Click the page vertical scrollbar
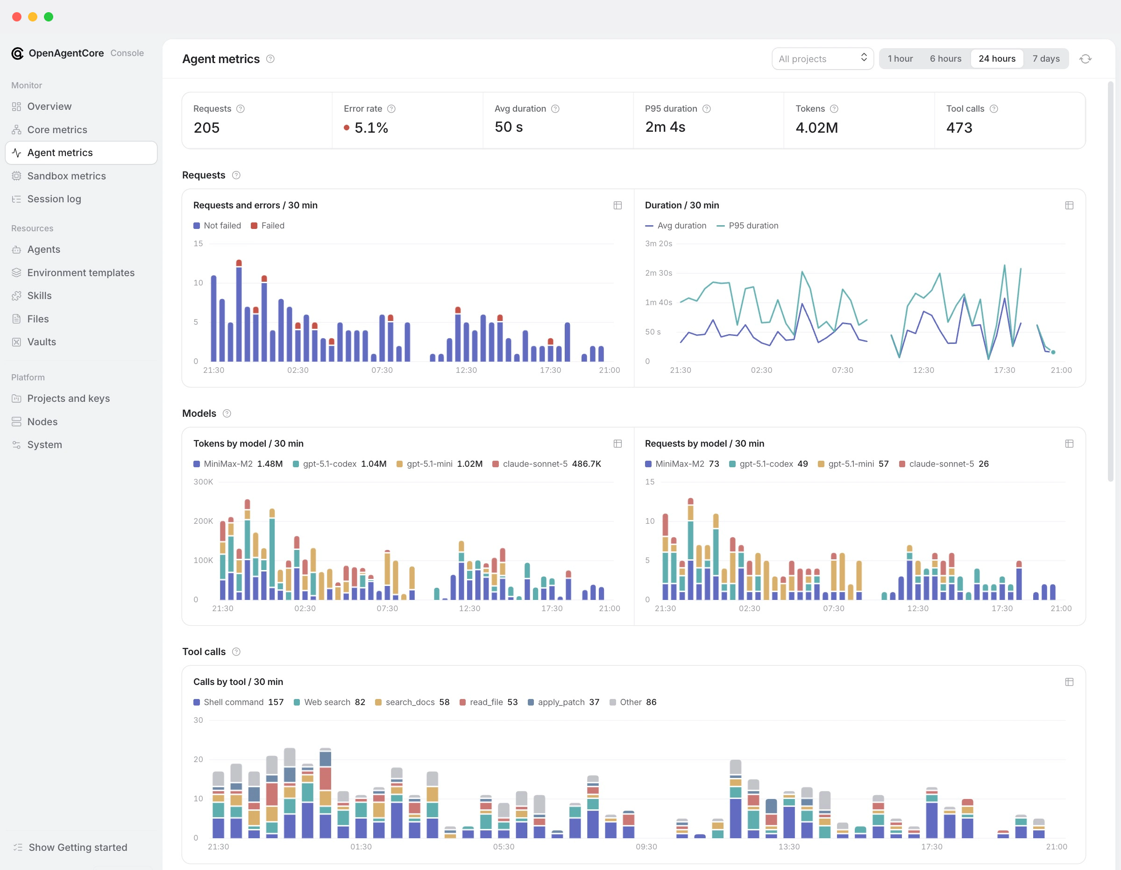 [x=1110, y=281]
